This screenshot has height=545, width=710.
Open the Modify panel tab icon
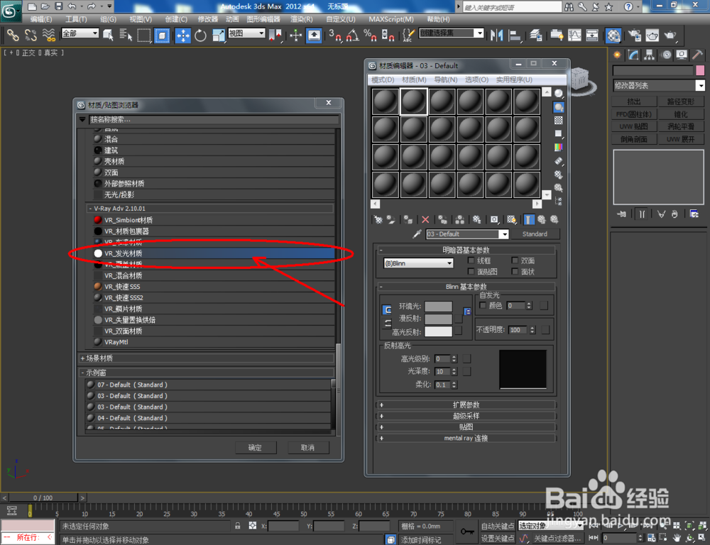click(633, 55)
